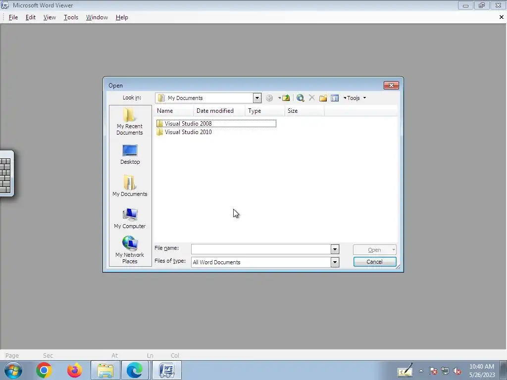Switch to Word Viewer taskbar button

[166, 370]
